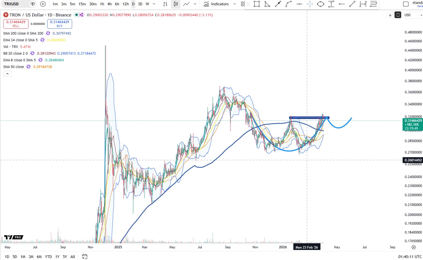Set the date range to 1M
Viewport: 423px width, 260px height.
(23, 257)
